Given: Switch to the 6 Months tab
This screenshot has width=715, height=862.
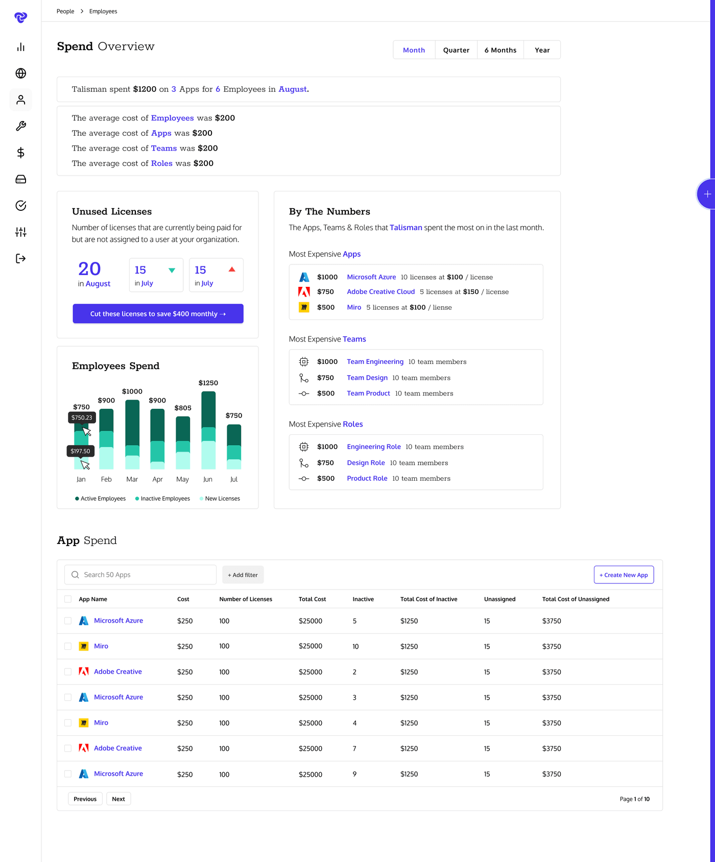Looking at the screenshot, I should tap(500, 50).
